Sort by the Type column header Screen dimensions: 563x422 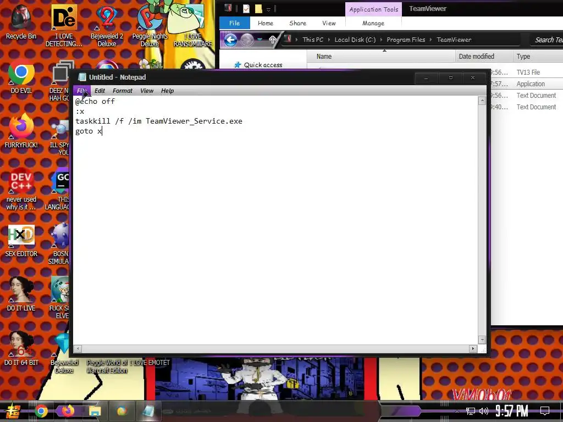coord(538,57)
